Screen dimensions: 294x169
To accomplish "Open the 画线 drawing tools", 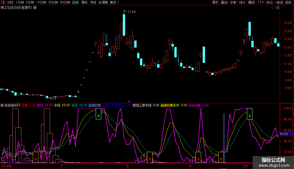I will point(252,2).
